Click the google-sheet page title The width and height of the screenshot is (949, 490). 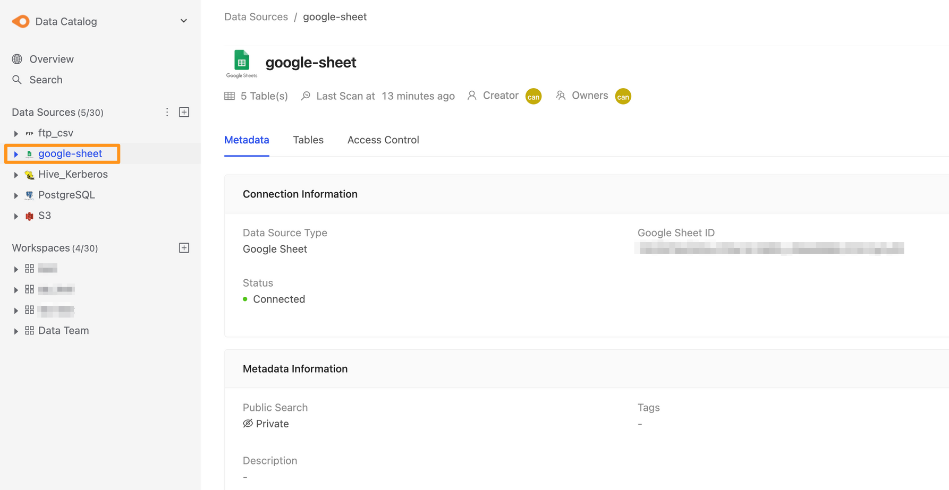click(x=311, y=63)
